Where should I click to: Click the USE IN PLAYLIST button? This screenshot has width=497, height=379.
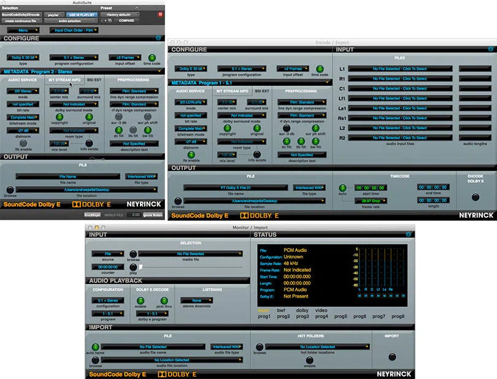(x=81, y=14)
